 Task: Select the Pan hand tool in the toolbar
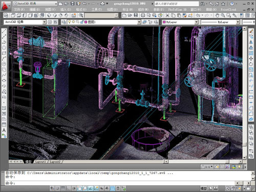[x=217, y=15]
